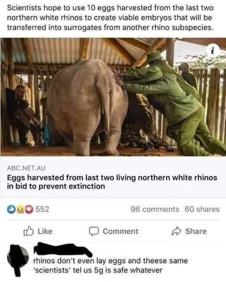Select the comment text about 5g

[111, 265]
